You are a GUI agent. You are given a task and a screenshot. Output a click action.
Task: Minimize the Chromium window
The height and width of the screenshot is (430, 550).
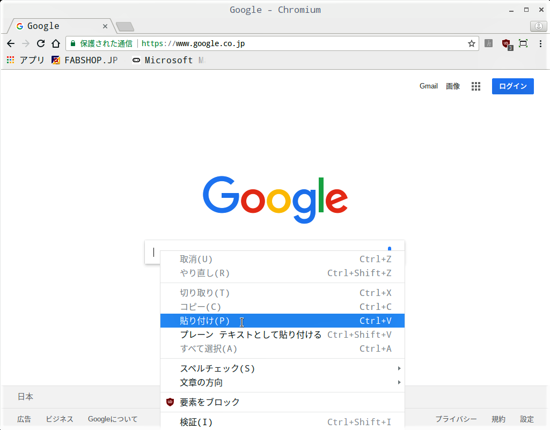pos(511,10)
